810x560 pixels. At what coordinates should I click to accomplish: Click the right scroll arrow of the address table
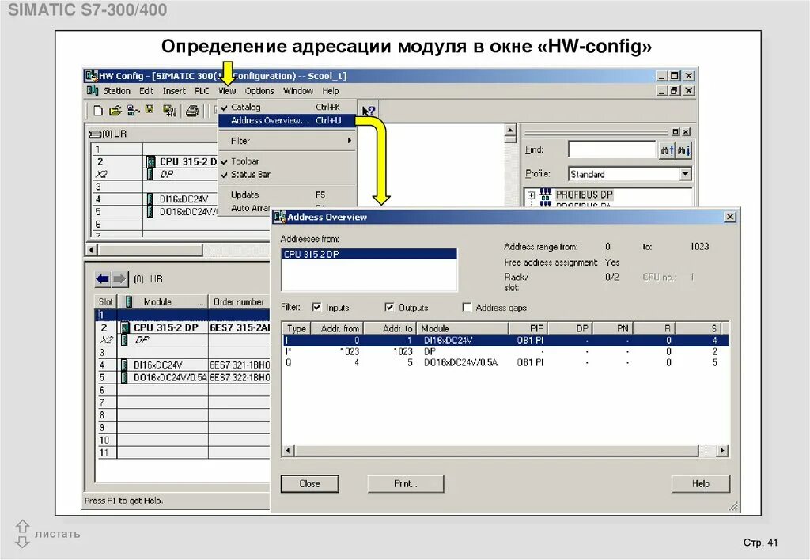[x=722, y=451]
